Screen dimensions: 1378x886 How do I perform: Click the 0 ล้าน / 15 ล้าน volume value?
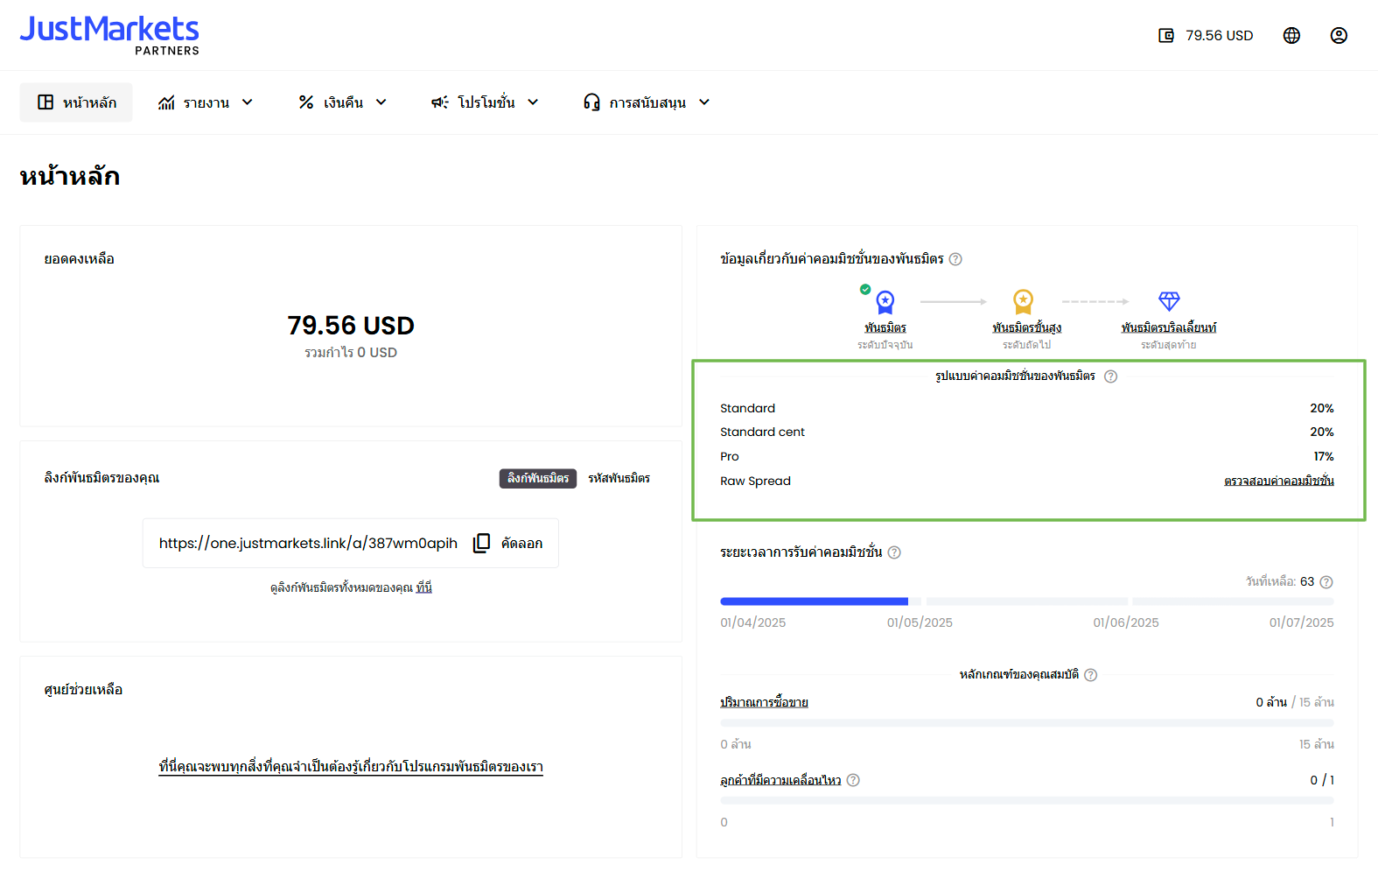[x=1295, y=702]
